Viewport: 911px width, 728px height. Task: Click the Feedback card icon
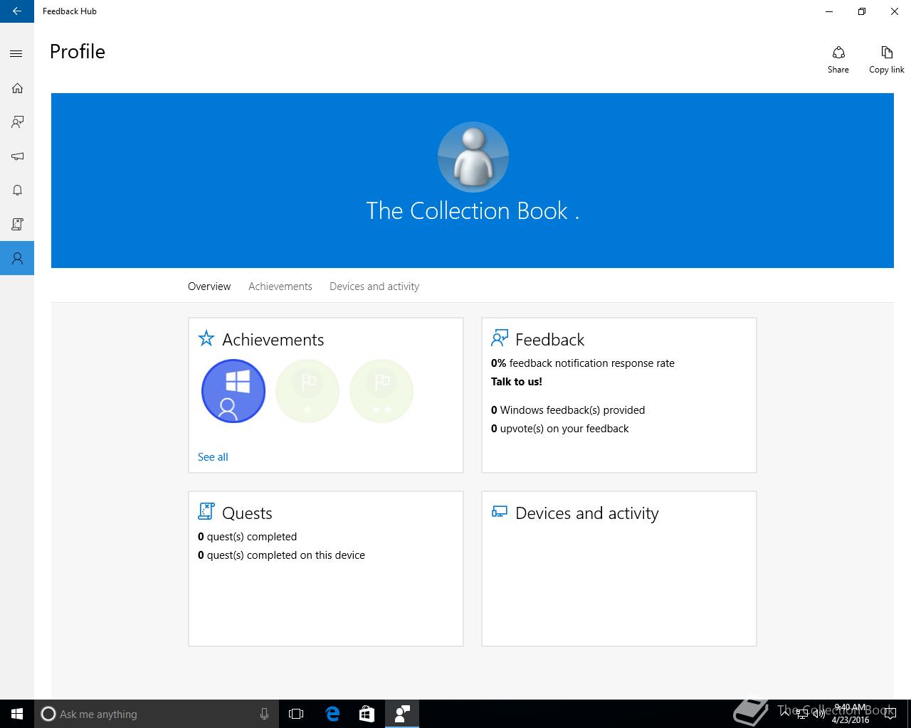pyautogui.click(x=500, y=338)
